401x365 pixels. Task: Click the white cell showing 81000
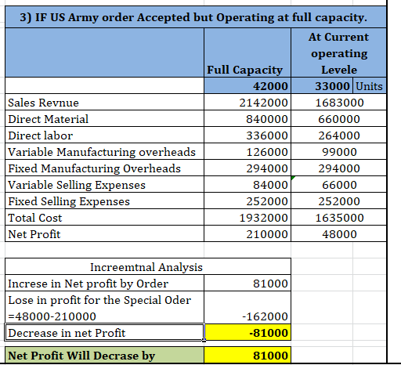[247, 283]
